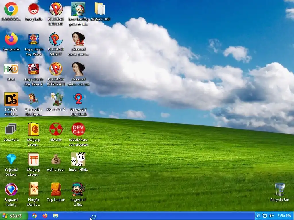Launch Plants Vs Z icon
294x220 pixels.
tap(56, 99)
